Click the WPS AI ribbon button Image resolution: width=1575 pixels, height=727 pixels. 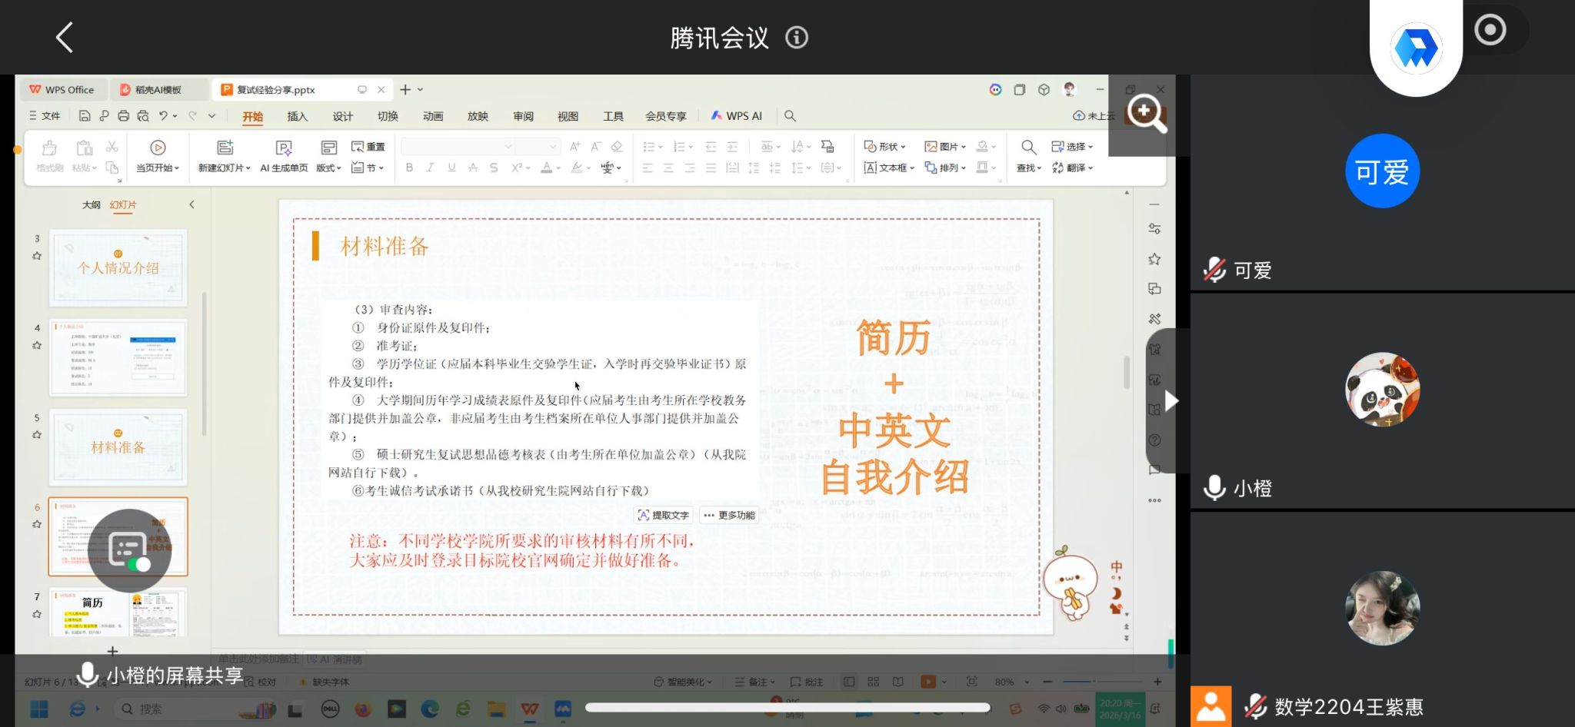tap(736, 116)
